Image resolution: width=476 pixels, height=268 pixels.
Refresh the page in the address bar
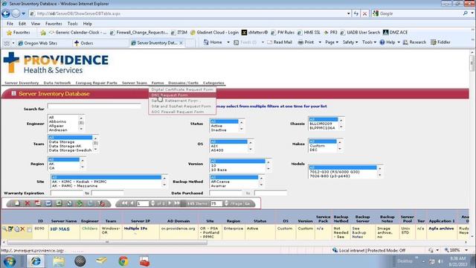point(356,13)
